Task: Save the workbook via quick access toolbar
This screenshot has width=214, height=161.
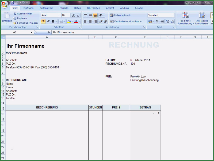Action: [13, 3]
